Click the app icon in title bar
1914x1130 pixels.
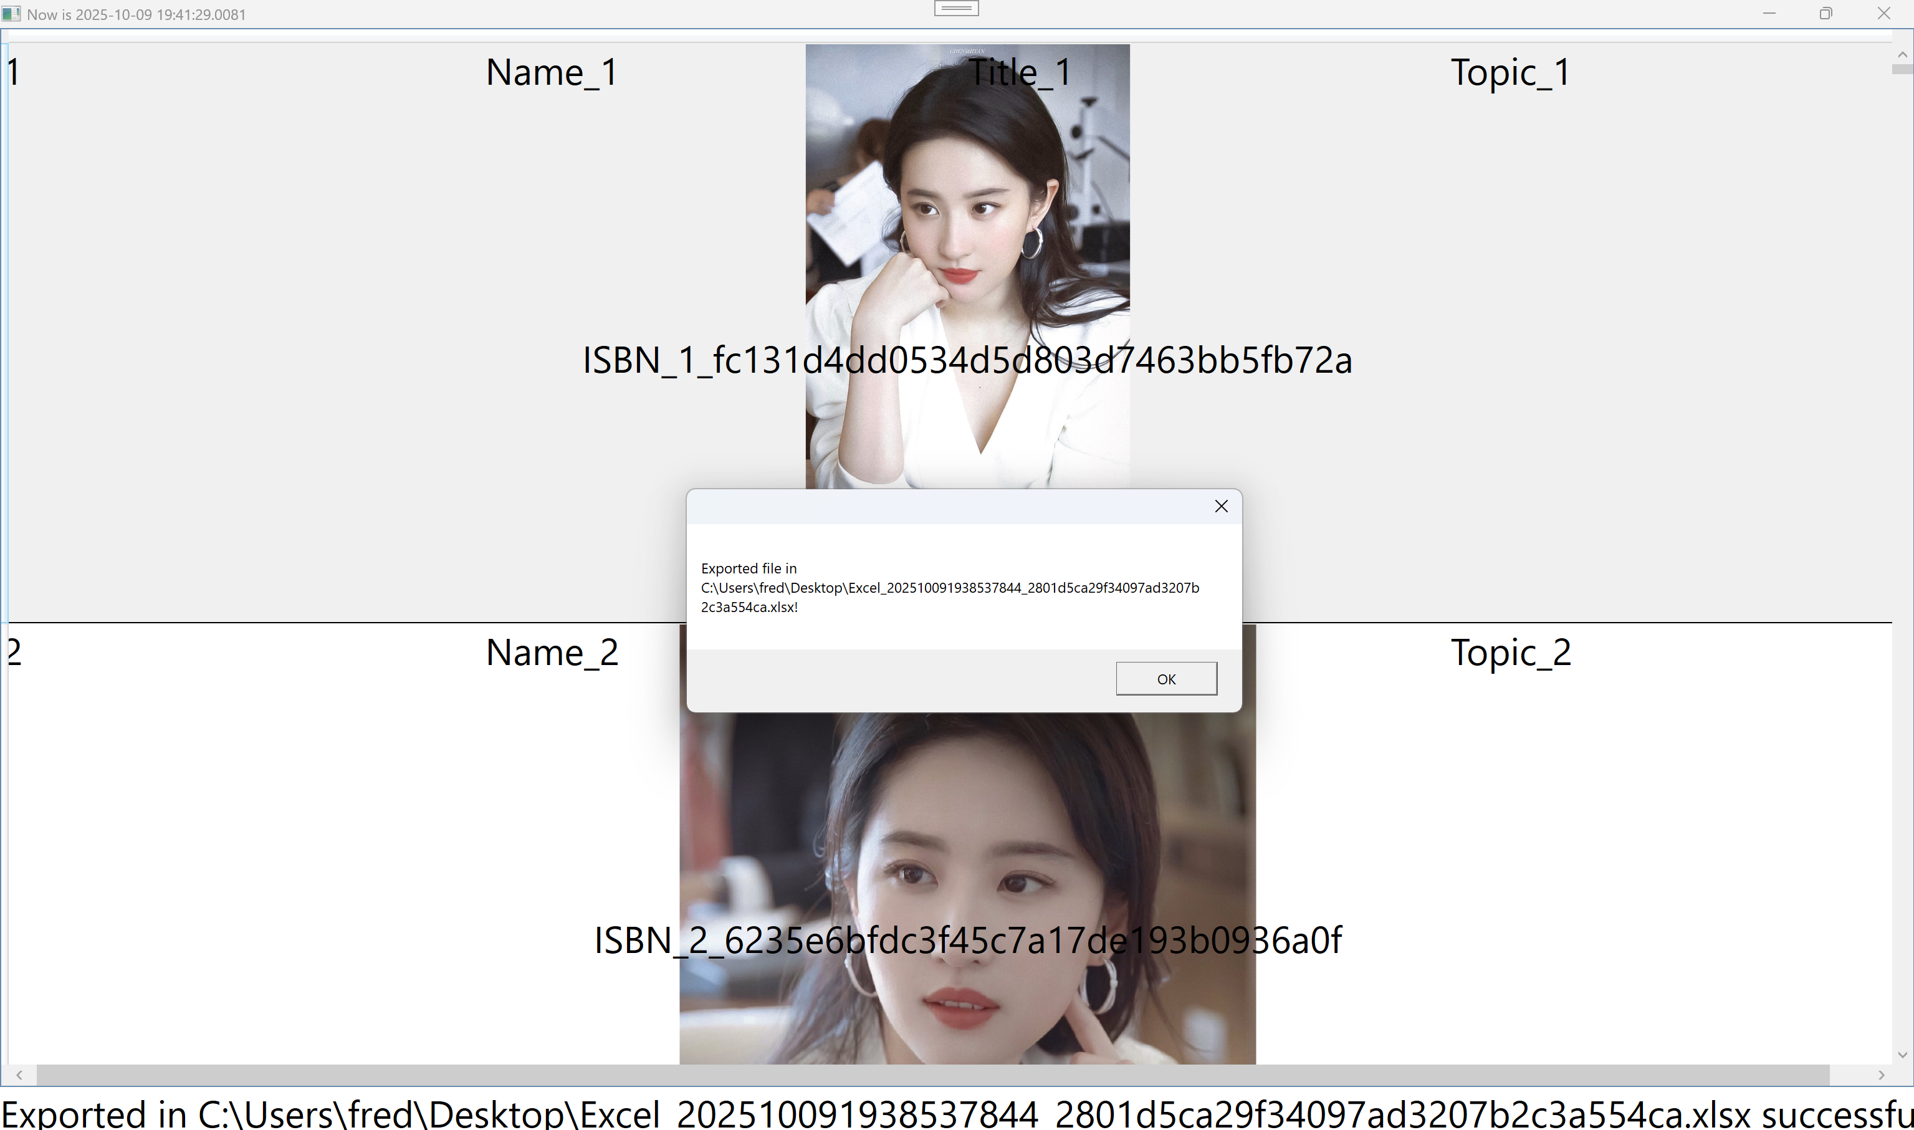tap(11, 14)
